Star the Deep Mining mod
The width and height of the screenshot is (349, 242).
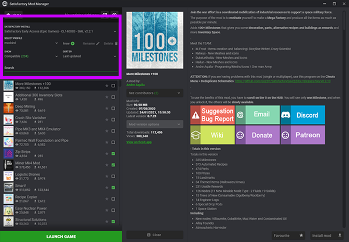click(107, 109)
